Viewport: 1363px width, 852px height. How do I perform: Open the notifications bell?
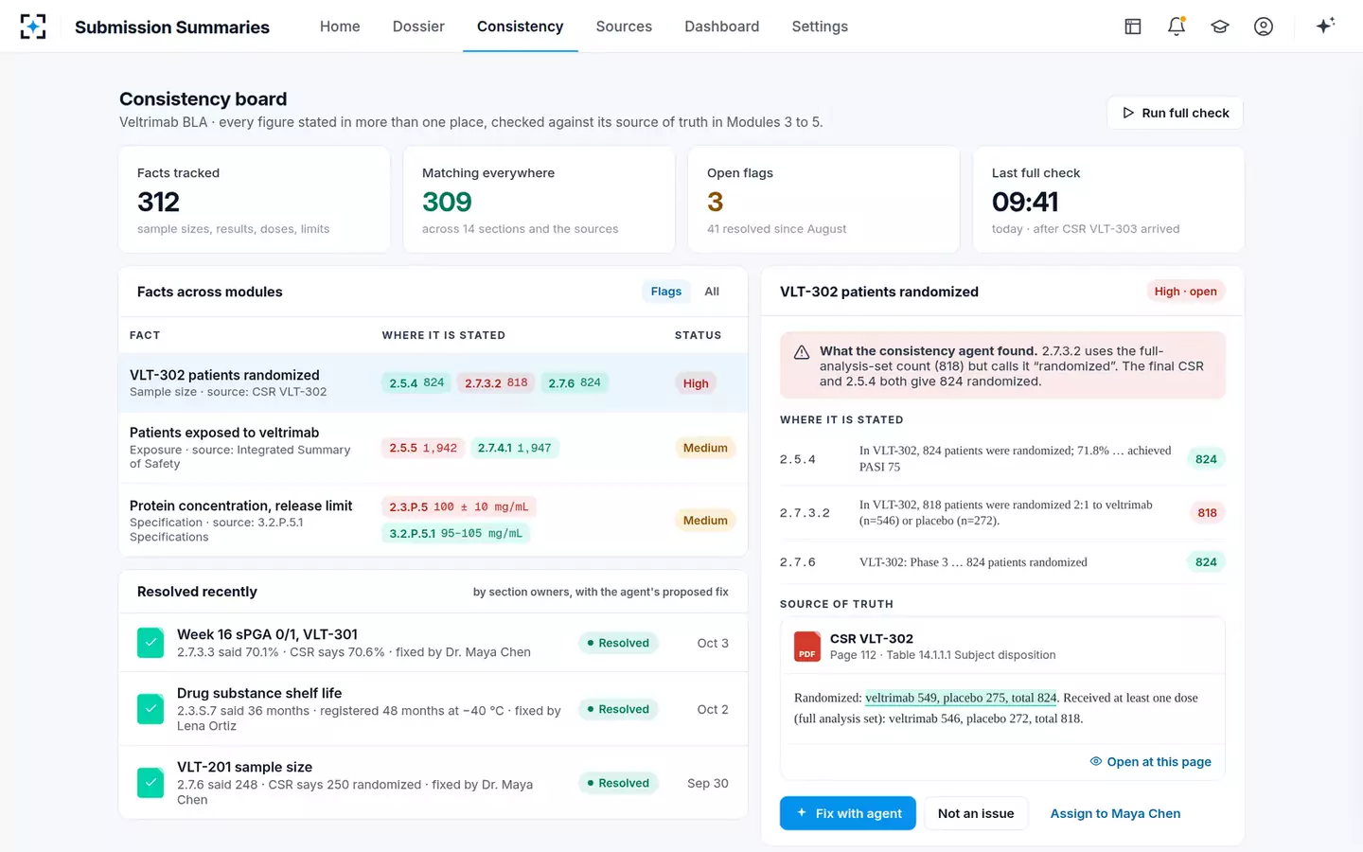coord(1177,27)
